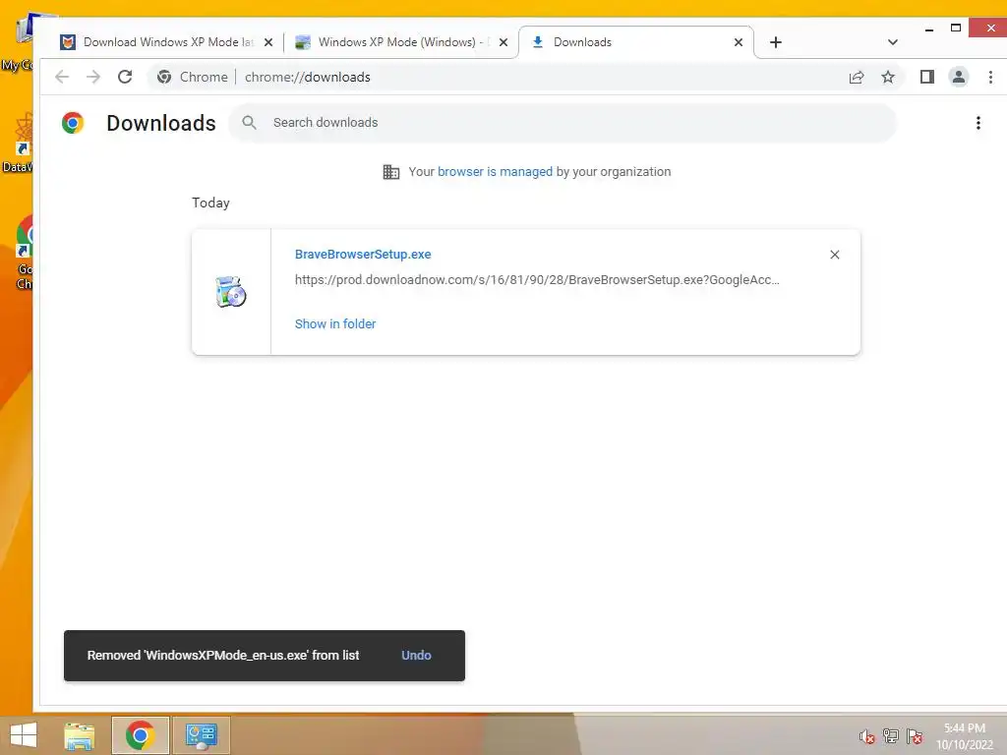
Task: Open the Control Panel taskbar icon
Action: pyautogui.click(x=202, y=735)
